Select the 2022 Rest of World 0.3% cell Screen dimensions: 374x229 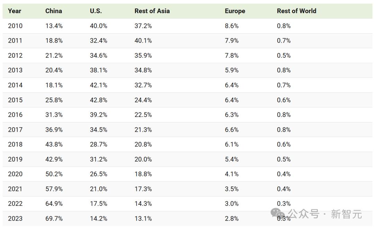click(284, 204)
